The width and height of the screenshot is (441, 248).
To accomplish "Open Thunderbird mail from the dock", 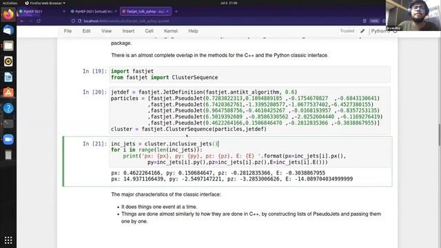I will coord(8,30).
